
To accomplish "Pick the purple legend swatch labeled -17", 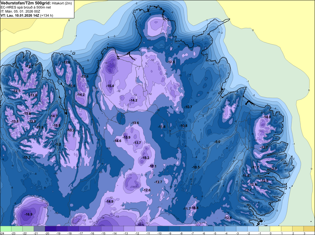I will click(x=84, y=229).
